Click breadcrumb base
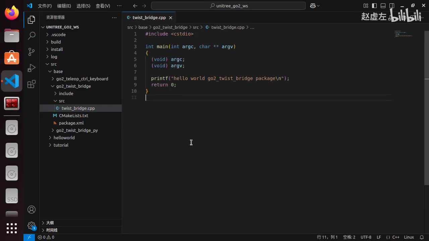 pyautogui.click(x=143, y=27)
